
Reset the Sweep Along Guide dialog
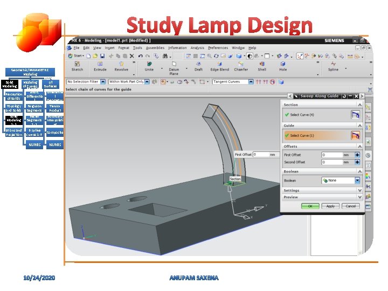(x=344, y=96)
